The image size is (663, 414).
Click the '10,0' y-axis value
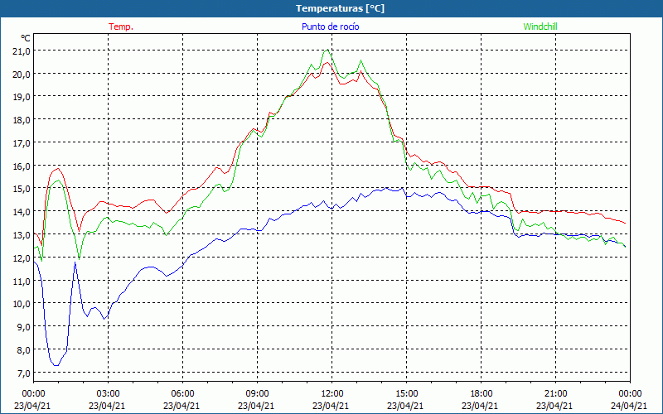coord(22,304)
